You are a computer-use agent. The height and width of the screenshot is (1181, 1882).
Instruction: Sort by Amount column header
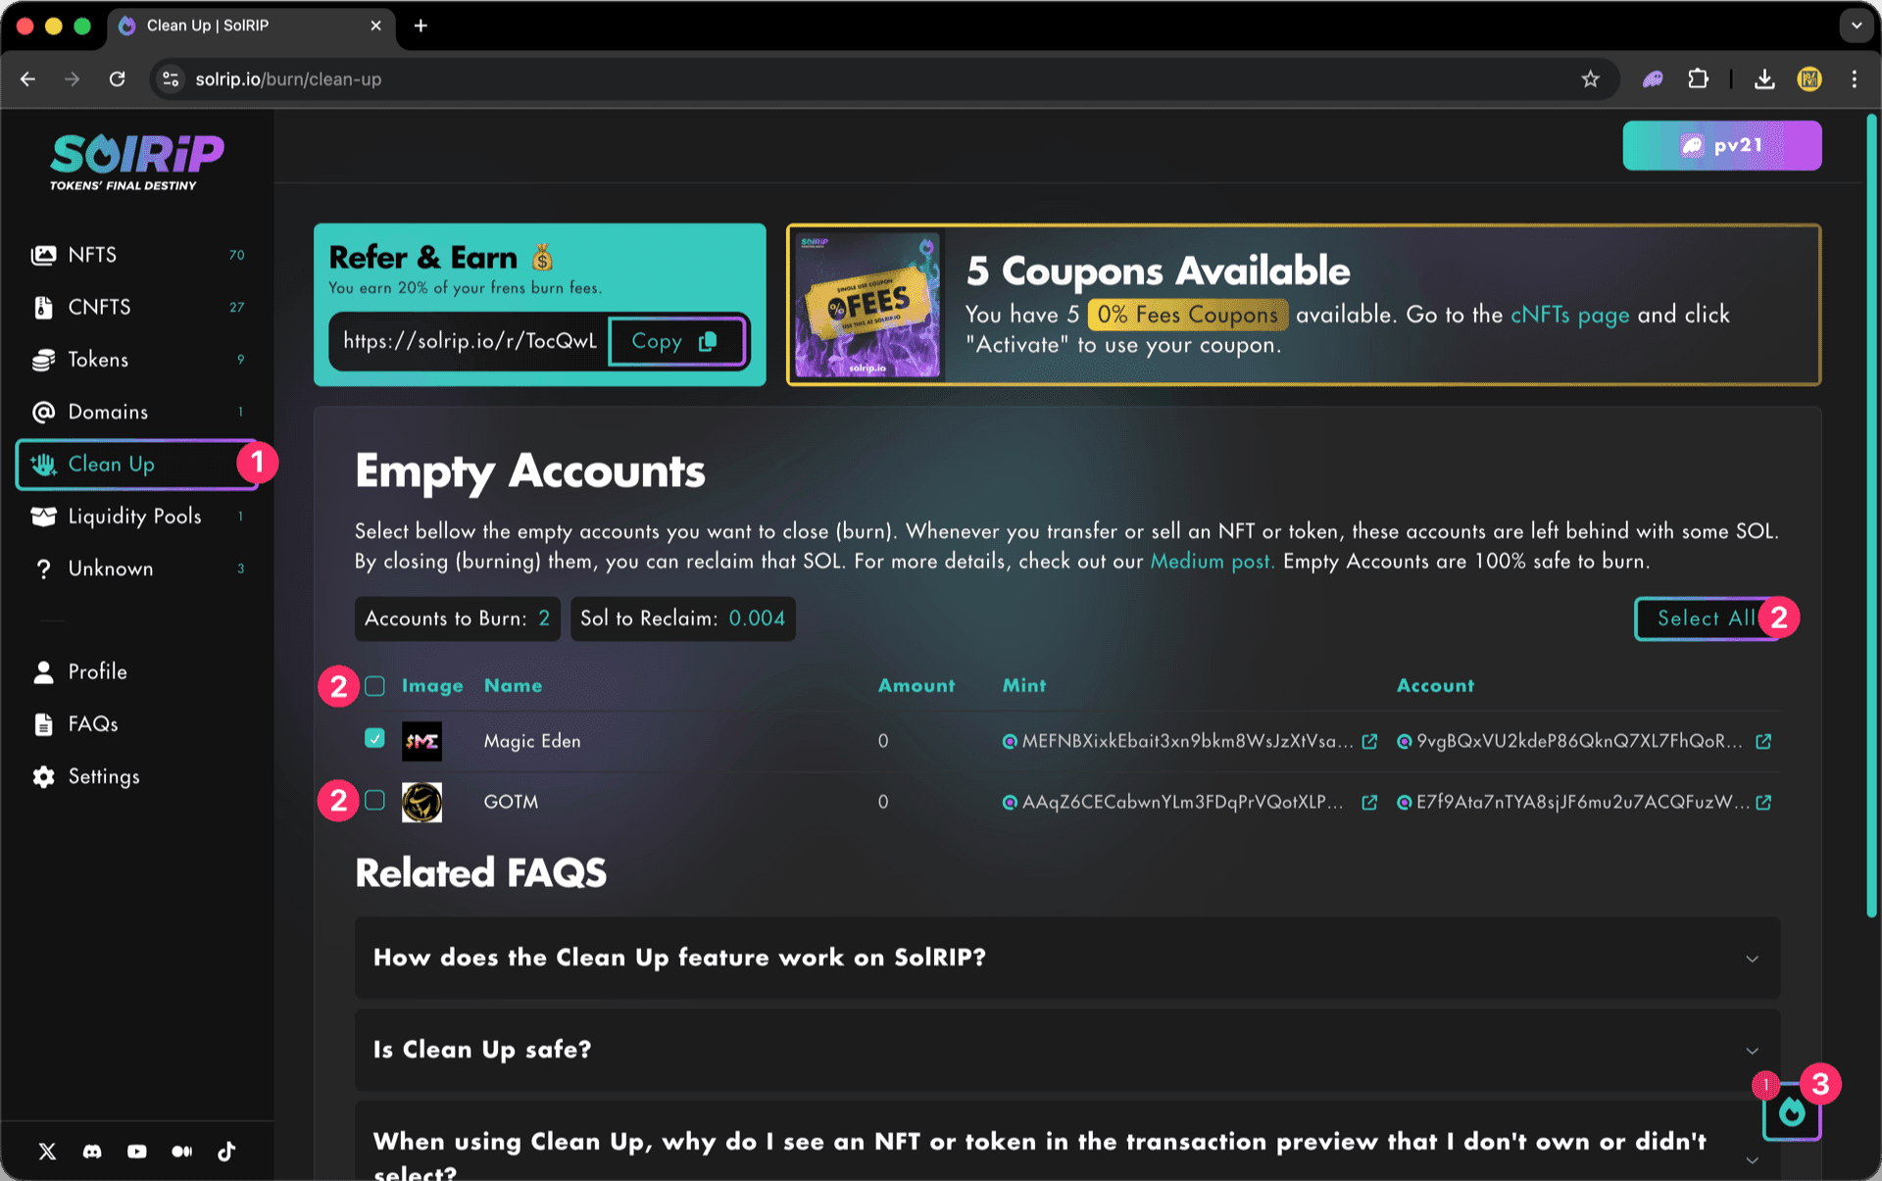(x=916, y=686)
